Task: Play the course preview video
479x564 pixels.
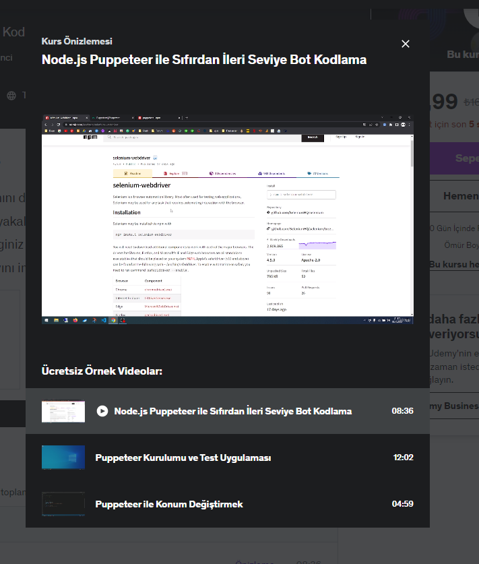Action: (228, 220)
